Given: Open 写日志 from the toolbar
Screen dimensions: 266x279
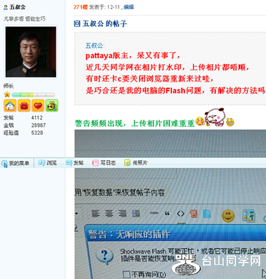Looking at the screenshot, I should [104, 163].
